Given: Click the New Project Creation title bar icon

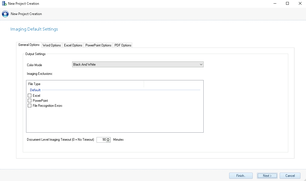Looking at the screenshot, I should coord(4,4).
